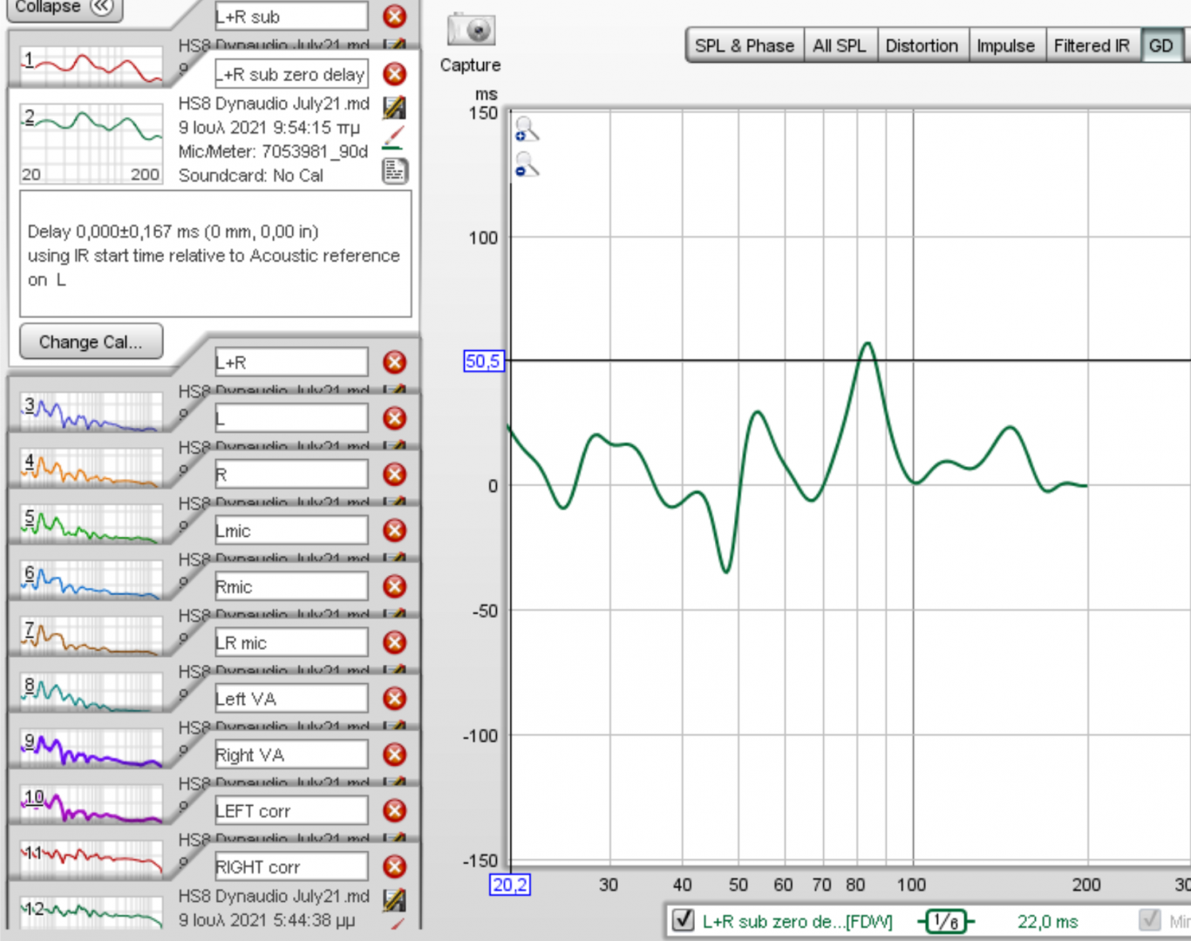Click the vertical zoom out magnifier
This screenshot has height=941, width=1191.
tap(526, 165)
